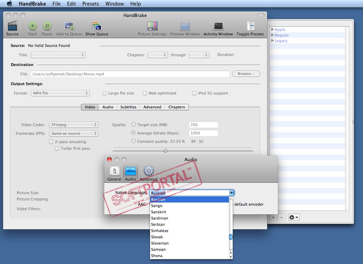363x264 pixels.
Task: Open the Preview Window icon
Action: pyautogui.click(x=185, y=26)
